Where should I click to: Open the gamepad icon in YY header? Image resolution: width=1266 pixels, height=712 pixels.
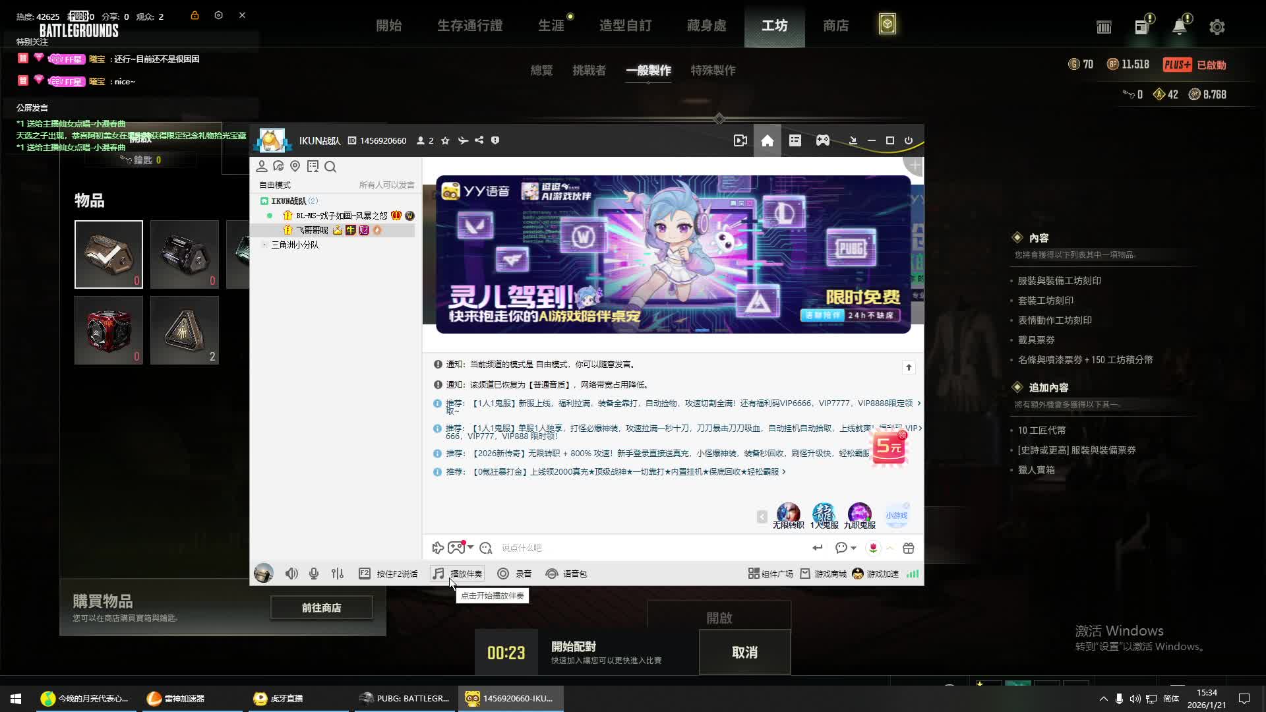(x=822, y=140)
